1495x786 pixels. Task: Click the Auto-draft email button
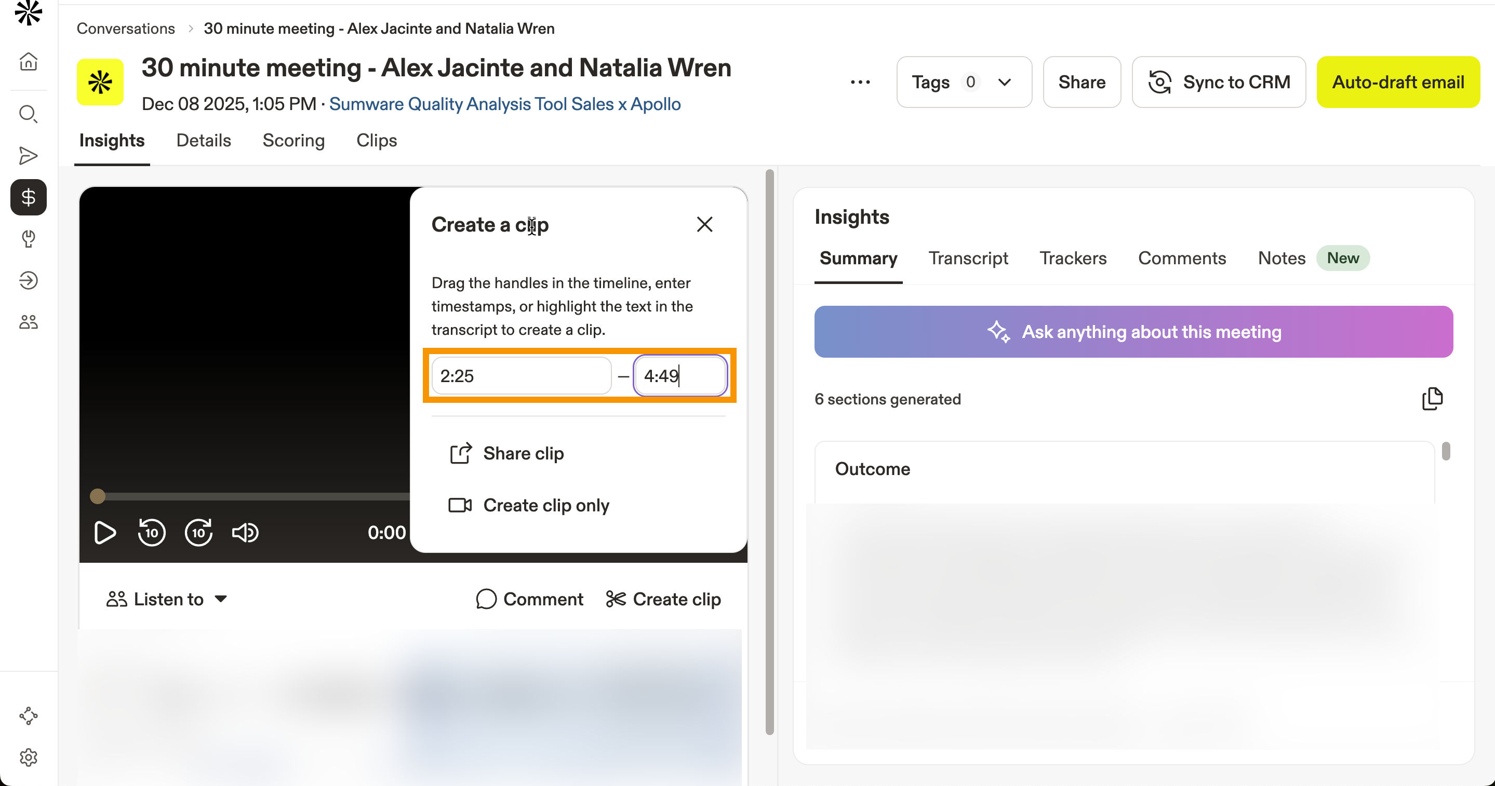click(1397, 82)
